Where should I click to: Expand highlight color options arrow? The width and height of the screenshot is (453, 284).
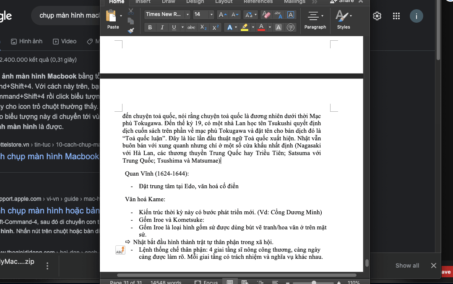[x=253, y=27]
